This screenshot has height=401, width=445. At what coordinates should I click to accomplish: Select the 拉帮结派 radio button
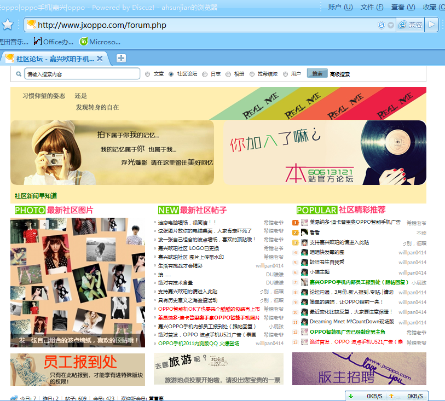(252, 74)
